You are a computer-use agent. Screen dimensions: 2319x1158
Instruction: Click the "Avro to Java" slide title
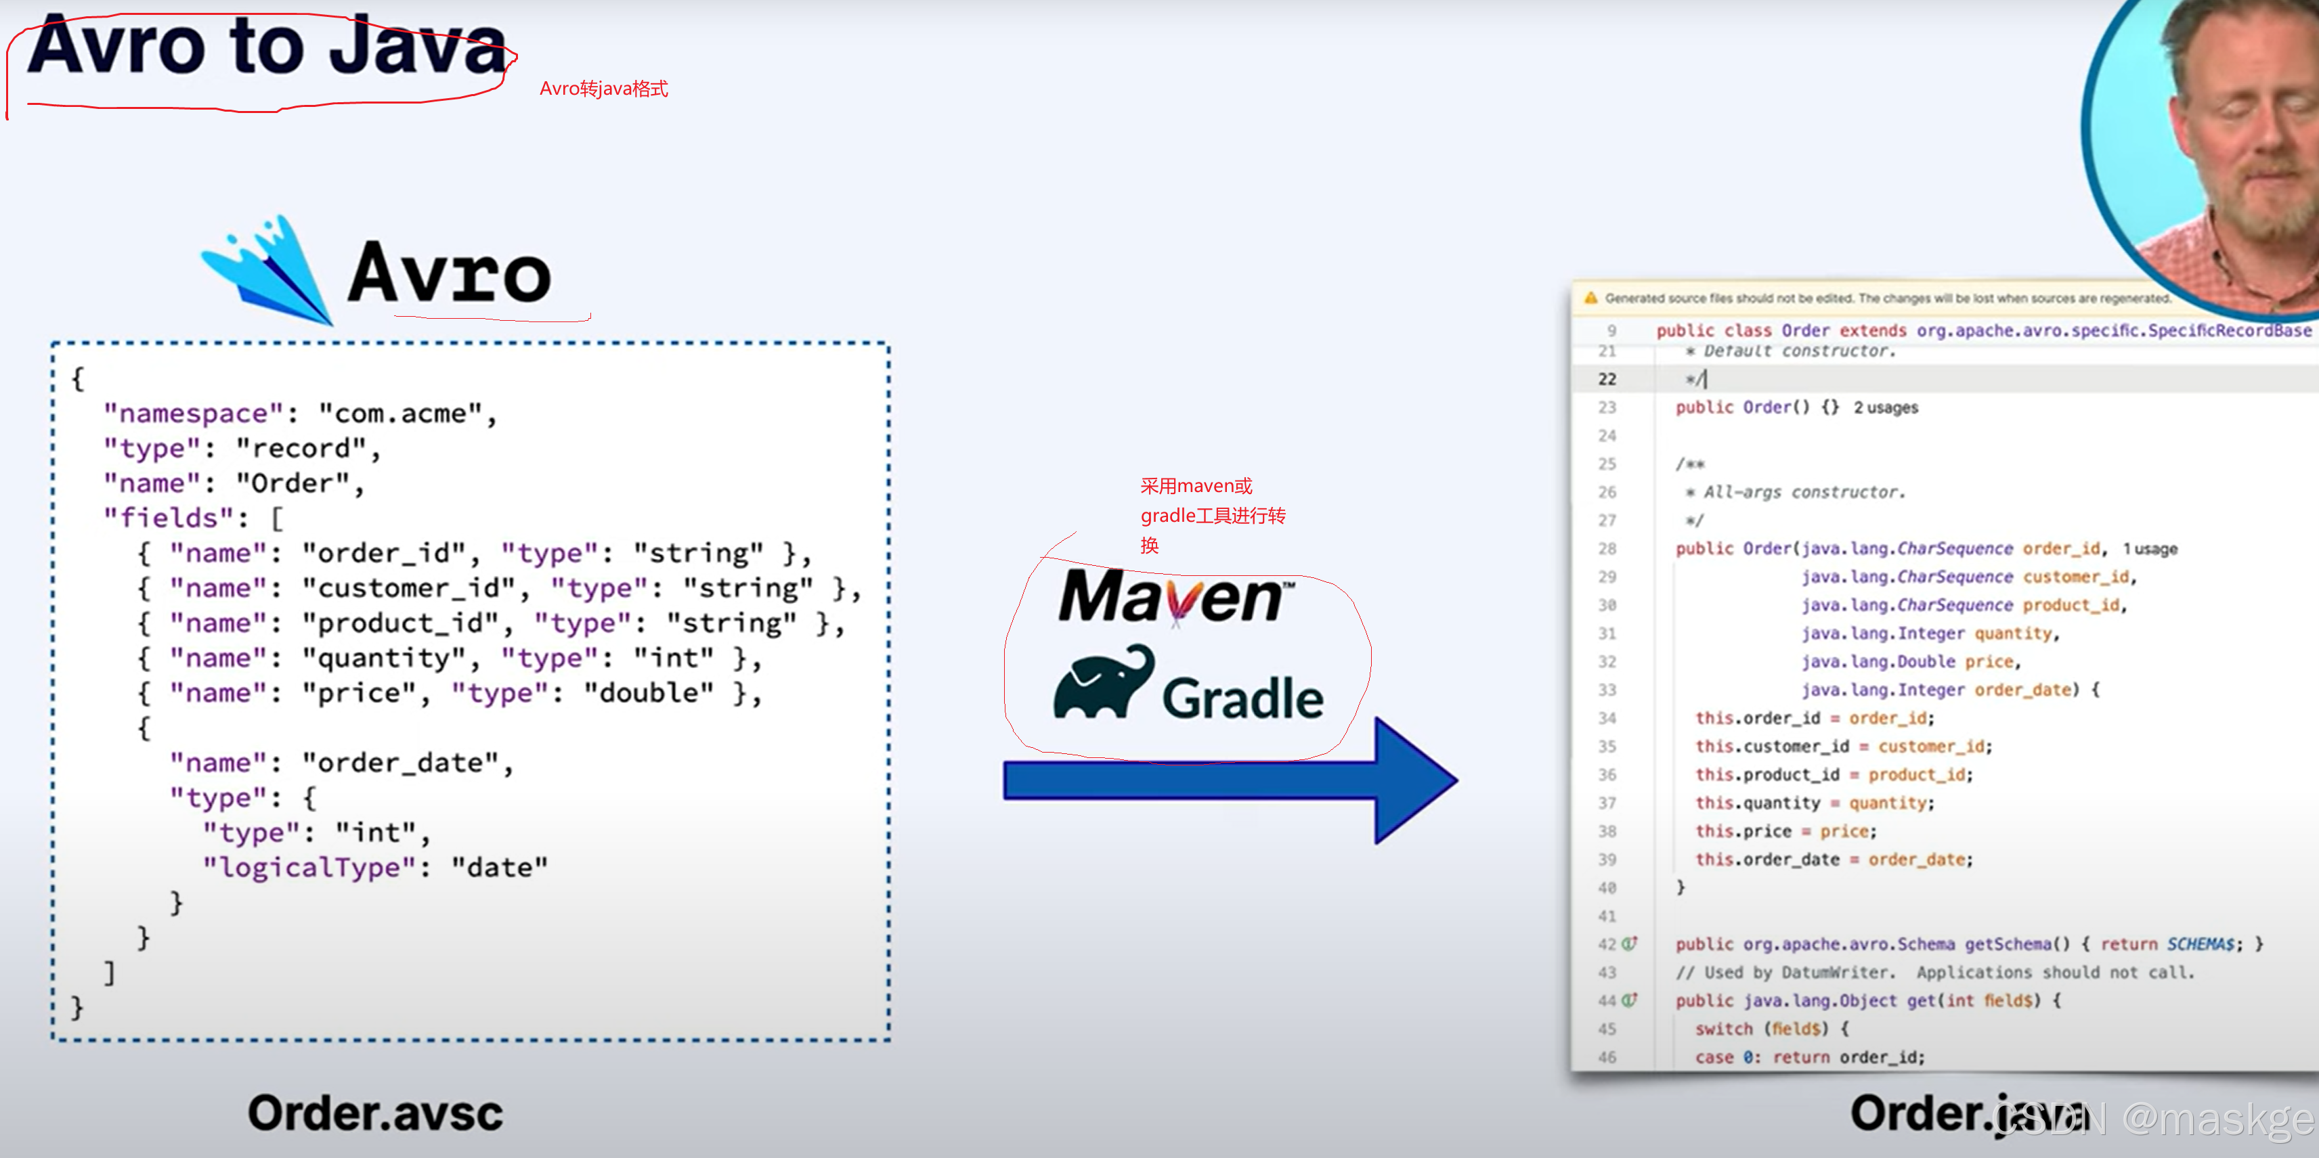[267, 45]
